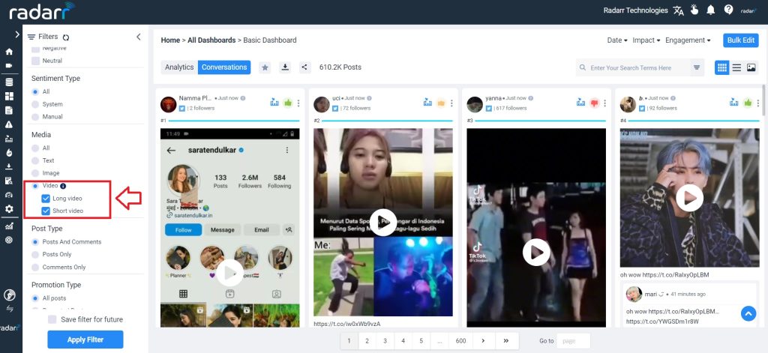Screen dimensions: 768x353
Task: Switch to the Conversations tab
Action: [224, 67]
